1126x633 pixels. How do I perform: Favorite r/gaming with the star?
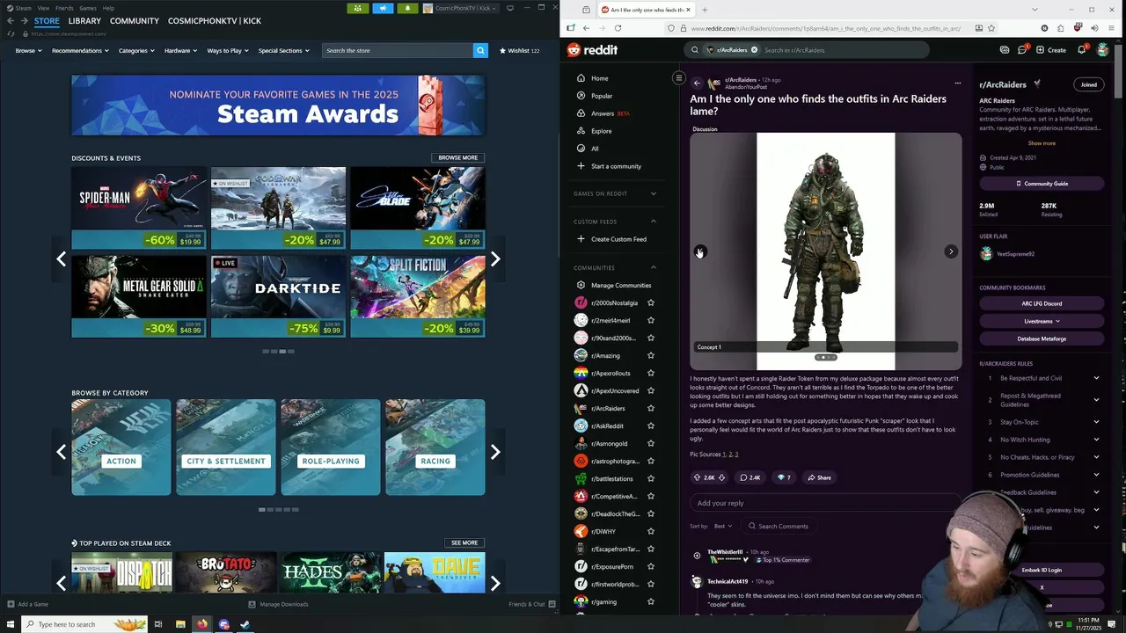point(651,601)
